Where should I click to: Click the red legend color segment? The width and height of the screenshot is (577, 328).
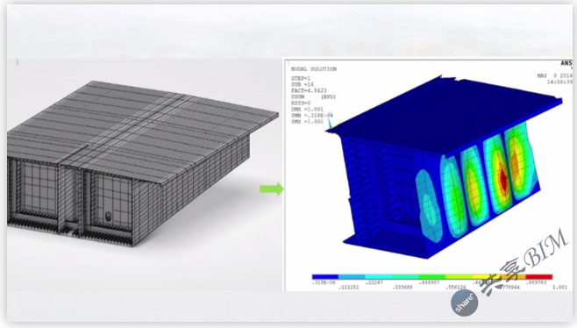[539, 276]
